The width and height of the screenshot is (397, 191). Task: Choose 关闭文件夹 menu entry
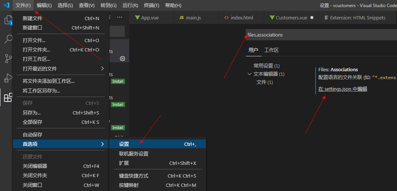(x=61, y=176)
